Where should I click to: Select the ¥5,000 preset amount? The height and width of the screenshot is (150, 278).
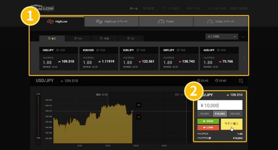point(205,114)
